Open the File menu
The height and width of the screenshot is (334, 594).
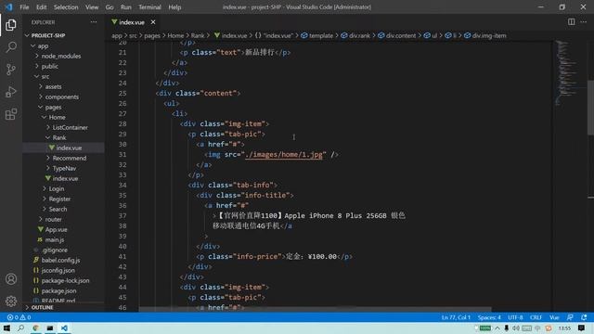click(24, 6)
